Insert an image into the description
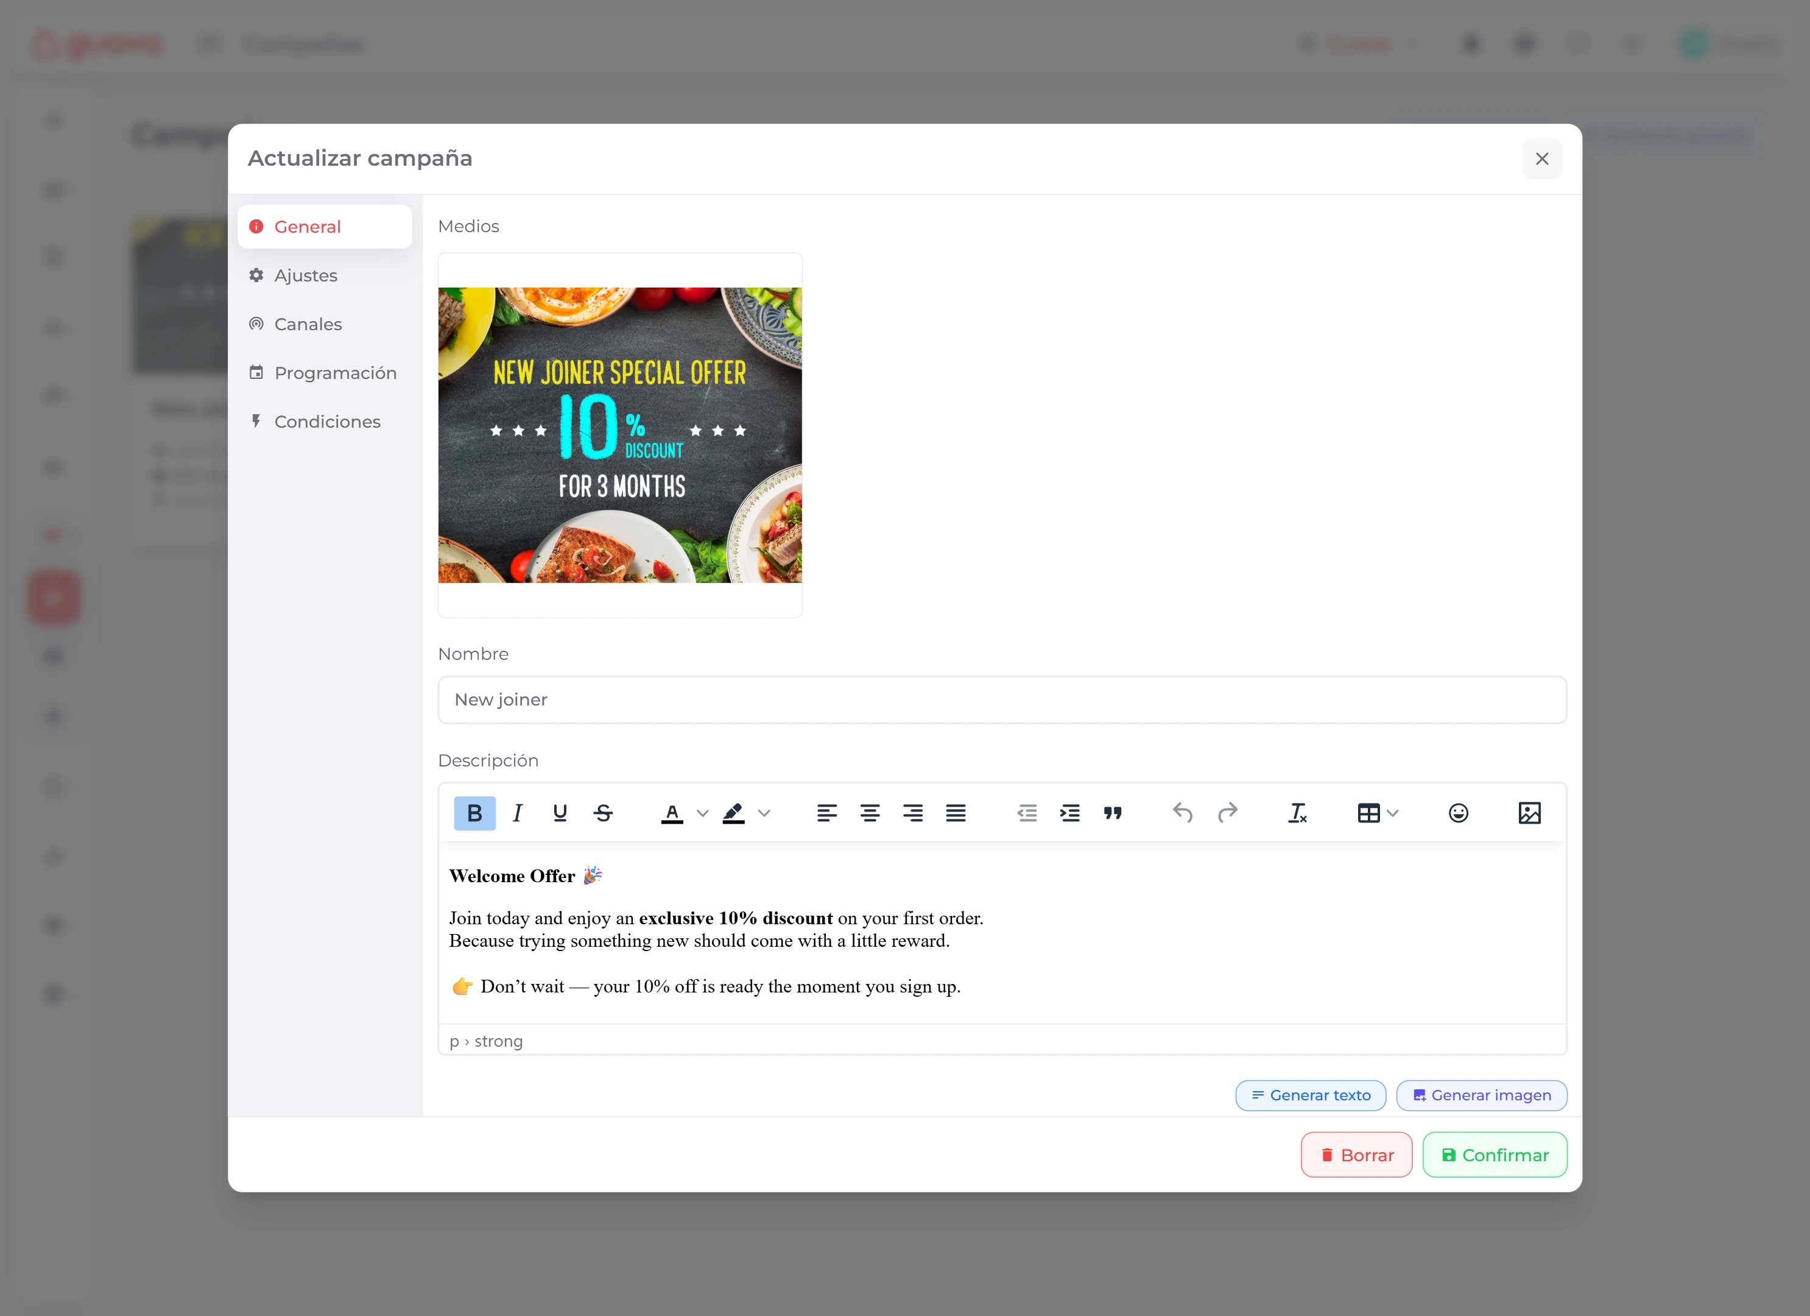The image size is (1810, 1316). 1530,813
